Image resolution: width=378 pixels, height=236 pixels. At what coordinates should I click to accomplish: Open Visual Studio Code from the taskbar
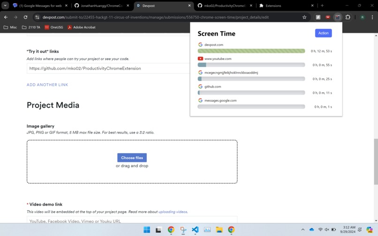195,230
